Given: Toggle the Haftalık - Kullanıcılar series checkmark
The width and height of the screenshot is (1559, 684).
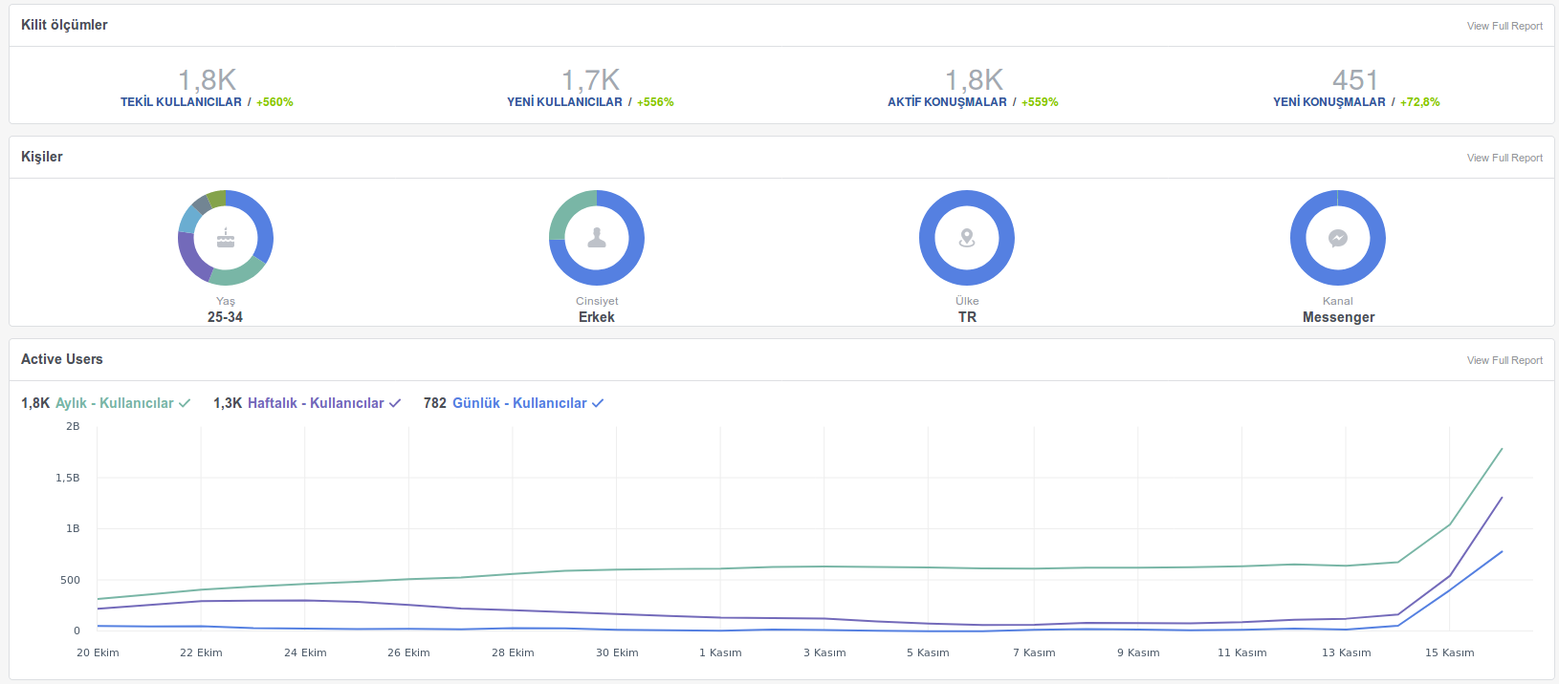Looking at the screenshot, I should 395,403.
